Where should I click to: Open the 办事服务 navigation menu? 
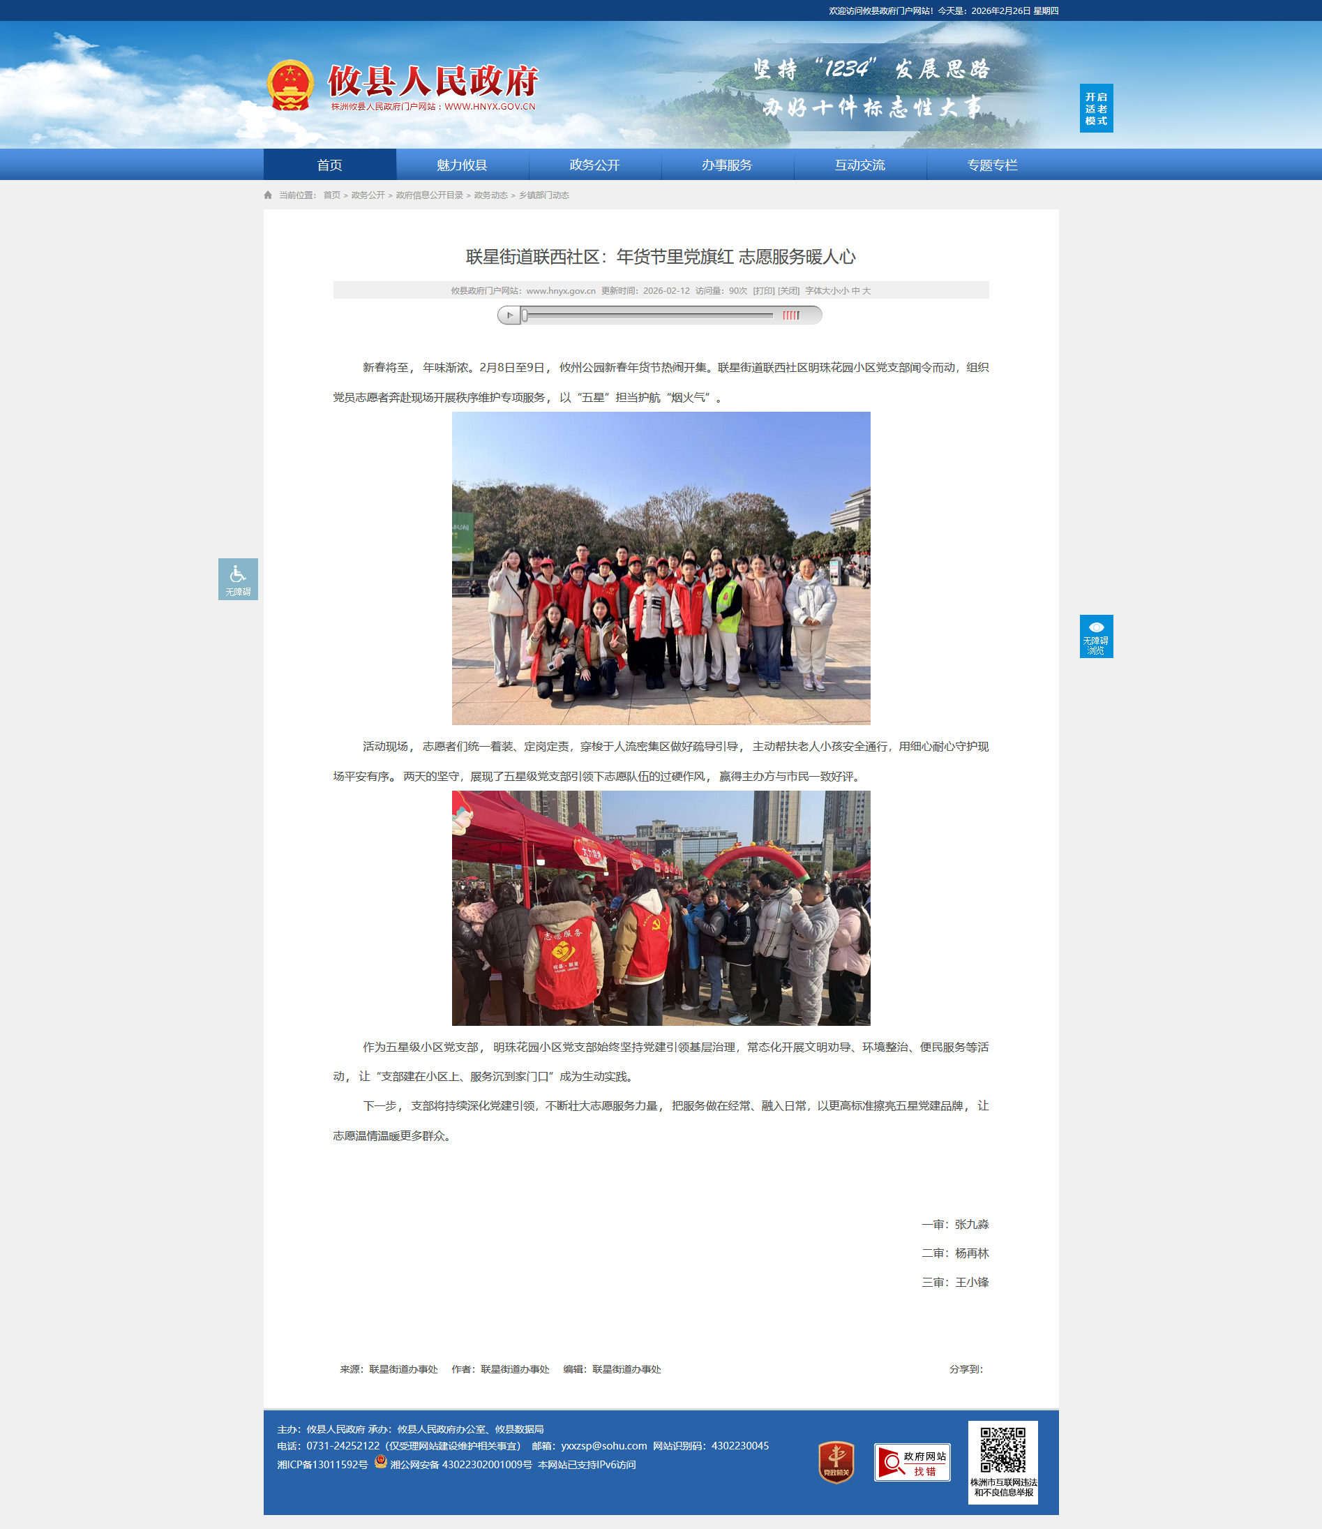point(727,165)
